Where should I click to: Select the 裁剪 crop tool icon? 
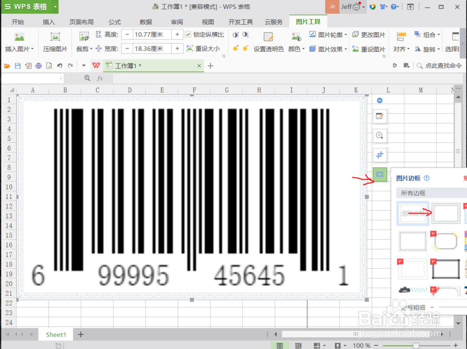(x=84, y=36)
